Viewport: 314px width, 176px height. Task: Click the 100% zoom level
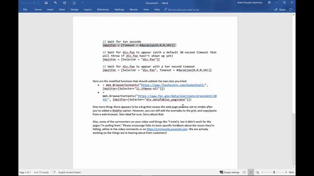[x=291, y=172]
